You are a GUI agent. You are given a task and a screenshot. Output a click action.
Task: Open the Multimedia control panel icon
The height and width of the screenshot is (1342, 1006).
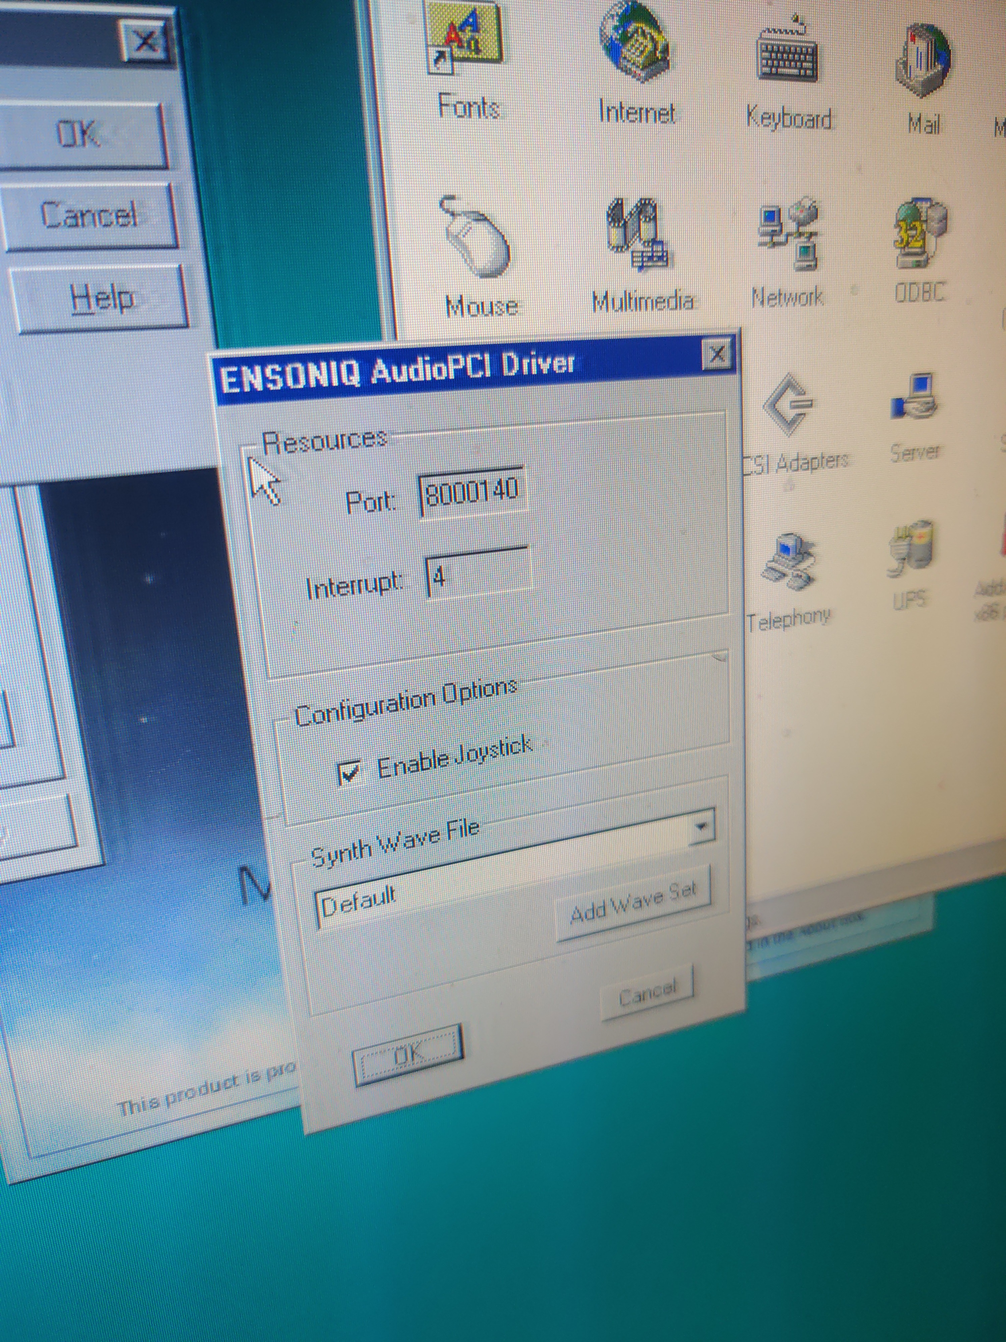point(638,237)
